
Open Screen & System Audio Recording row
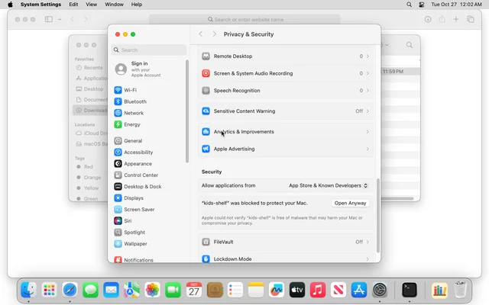coord(286,73)
